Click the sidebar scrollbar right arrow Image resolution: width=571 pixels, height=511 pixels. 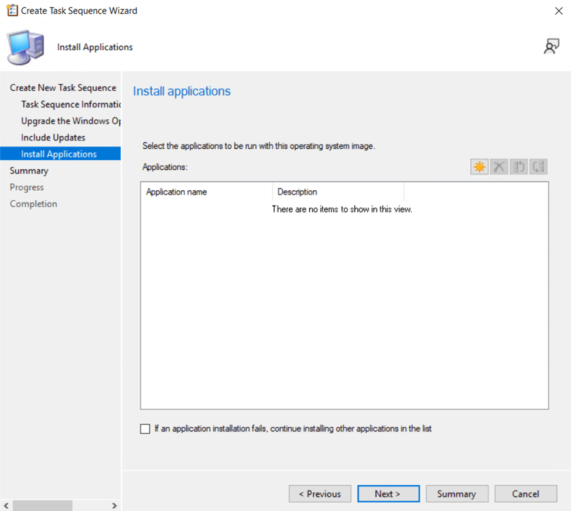[114, 505]
